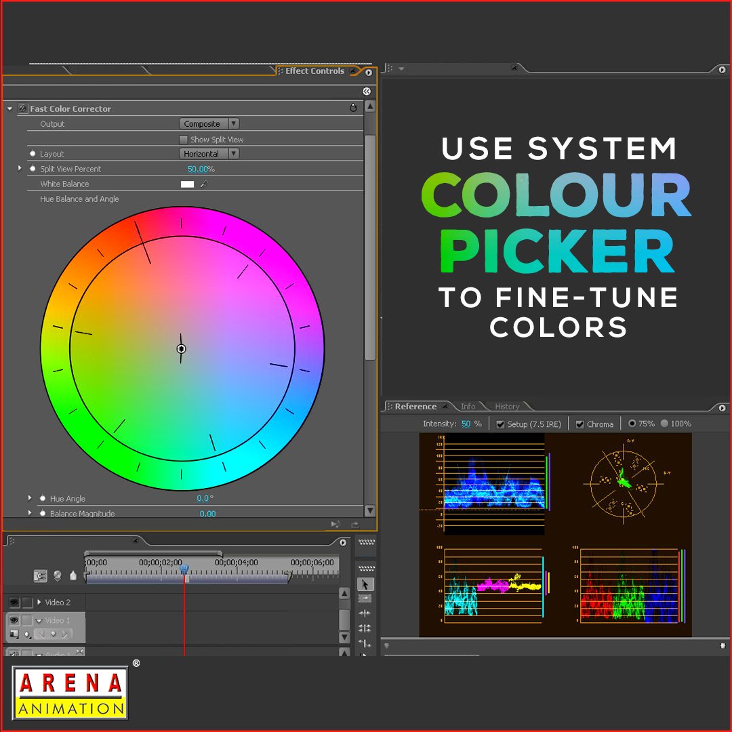Viewport: 732px width, 732px height.
Task: Click the Hue Angle 0.0 value
Action: 203,498
